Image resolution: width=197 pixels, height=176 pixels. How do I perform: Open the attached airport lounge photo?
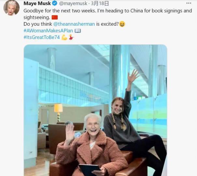[95, 110]
